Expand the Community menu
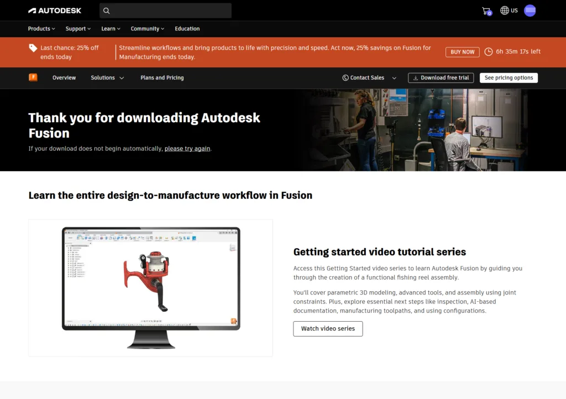The height and width of the screenshot is (399, 566). [147, 29]
